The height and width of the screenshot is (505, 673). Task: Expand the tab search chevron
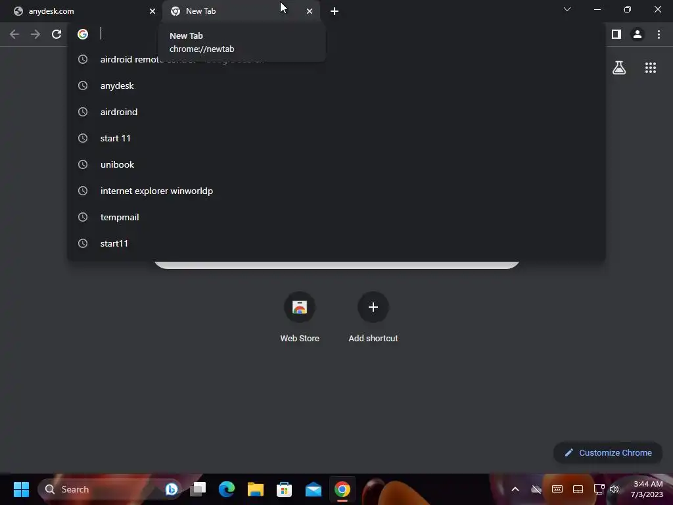[x=567, y=9]
